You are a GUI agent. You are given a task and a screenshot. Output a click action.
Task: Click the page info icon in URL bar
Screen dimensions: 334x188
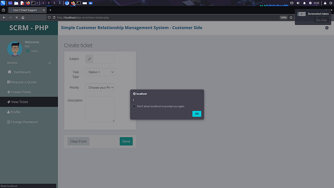coord(54,18)
